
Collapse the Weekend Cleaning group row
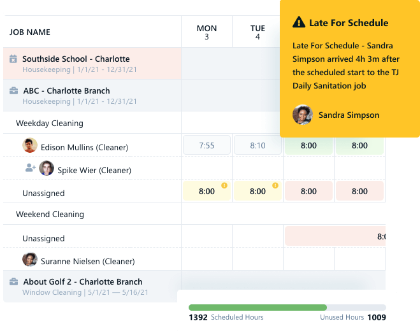click(x=50, y=215)
